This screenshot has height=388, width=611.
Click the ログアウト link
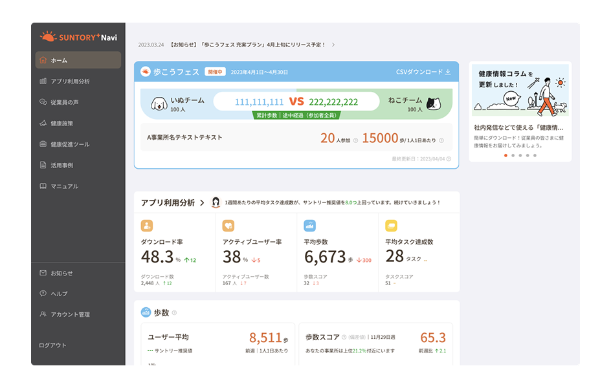pyautogui.click(x=52, y=345)
